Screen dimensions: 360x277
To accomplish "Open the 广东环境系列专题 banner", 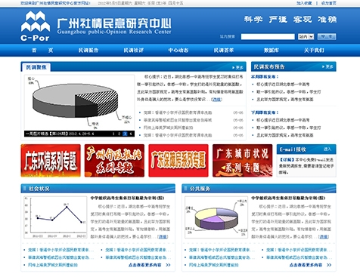I will click(51, 161).
